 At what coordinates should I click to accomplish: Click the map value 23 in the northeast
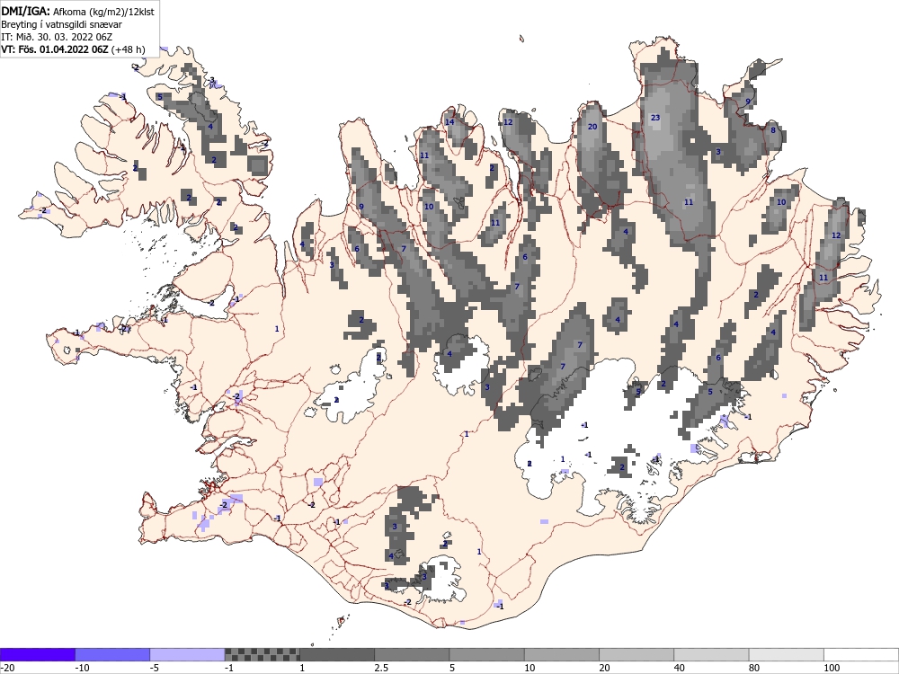[655, 118]
